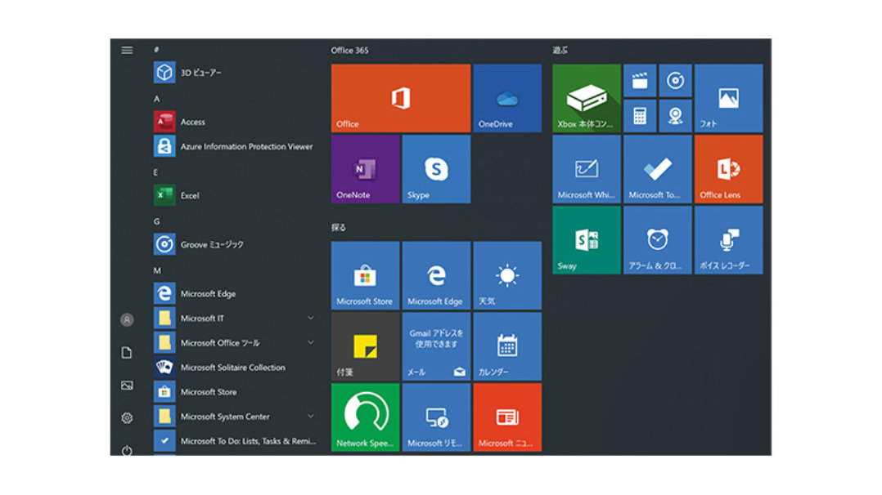882x495 pixels.
Task: Open Documents from the Start sidebar
Action: pos(127,352)
